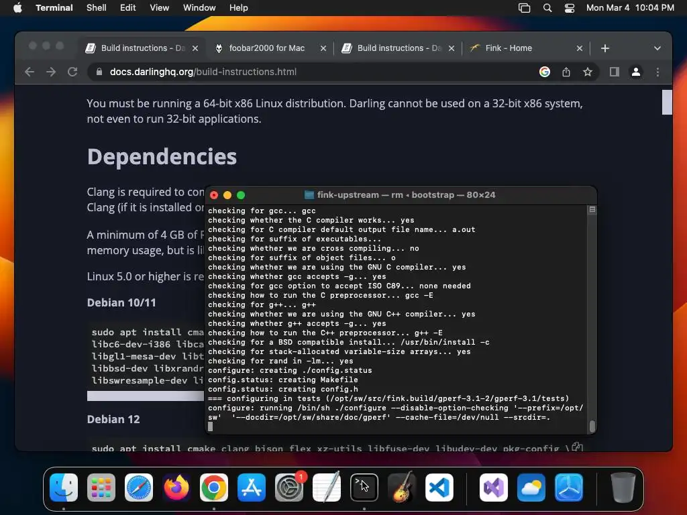The image size is (687, 515).
Task: Open the Apple menu
Action: point(17,8)
